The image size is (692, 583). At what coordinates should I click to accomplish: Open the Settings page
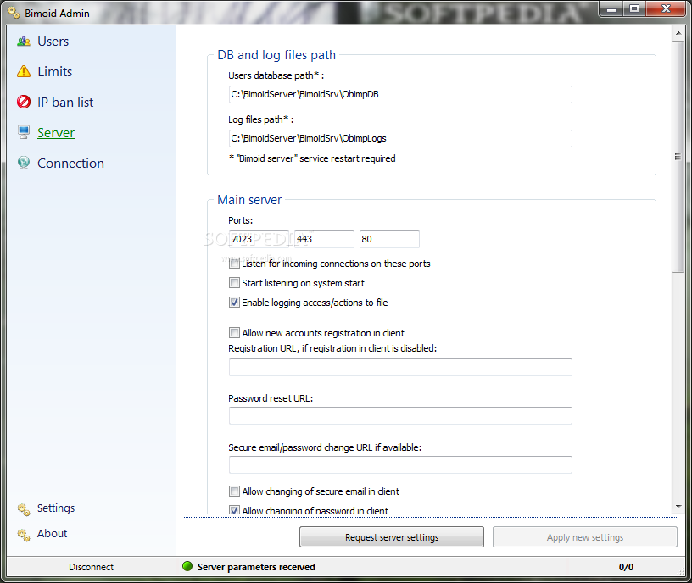pyautogui.click(x=56, y=508)
